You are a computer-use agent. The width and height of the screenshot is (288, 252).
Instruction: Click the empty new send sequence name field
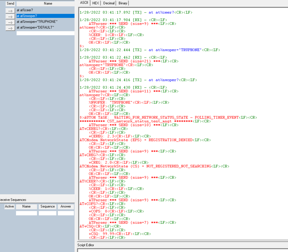tap(45, 33)
